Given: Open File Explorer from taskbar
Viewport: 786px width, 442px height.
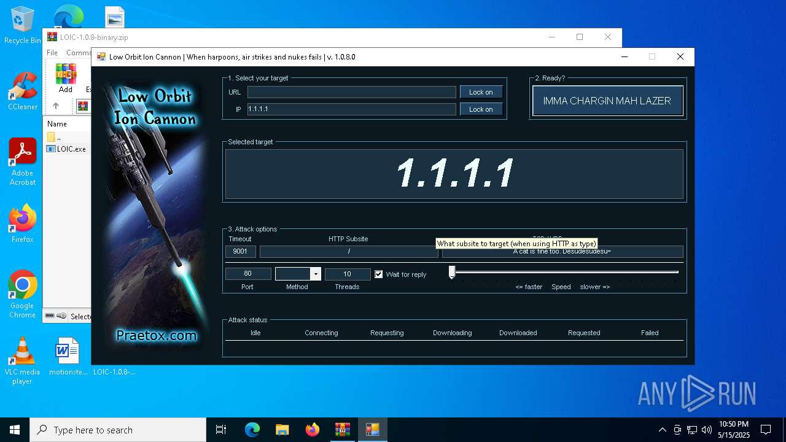Looking at the screenshot, I should pos(282,430).
